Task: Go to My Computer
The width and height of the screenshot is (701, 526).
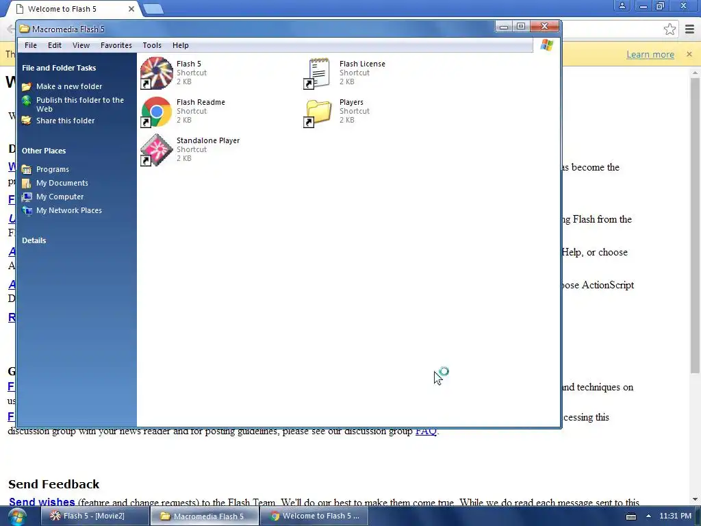Action: (60, 197)
